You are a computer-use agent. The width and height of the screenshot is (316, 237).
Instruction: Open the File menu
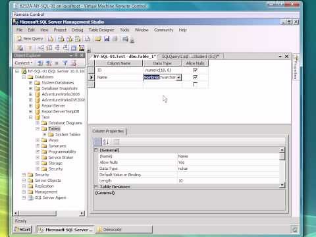pyautogui.click(x=19, y=30)
